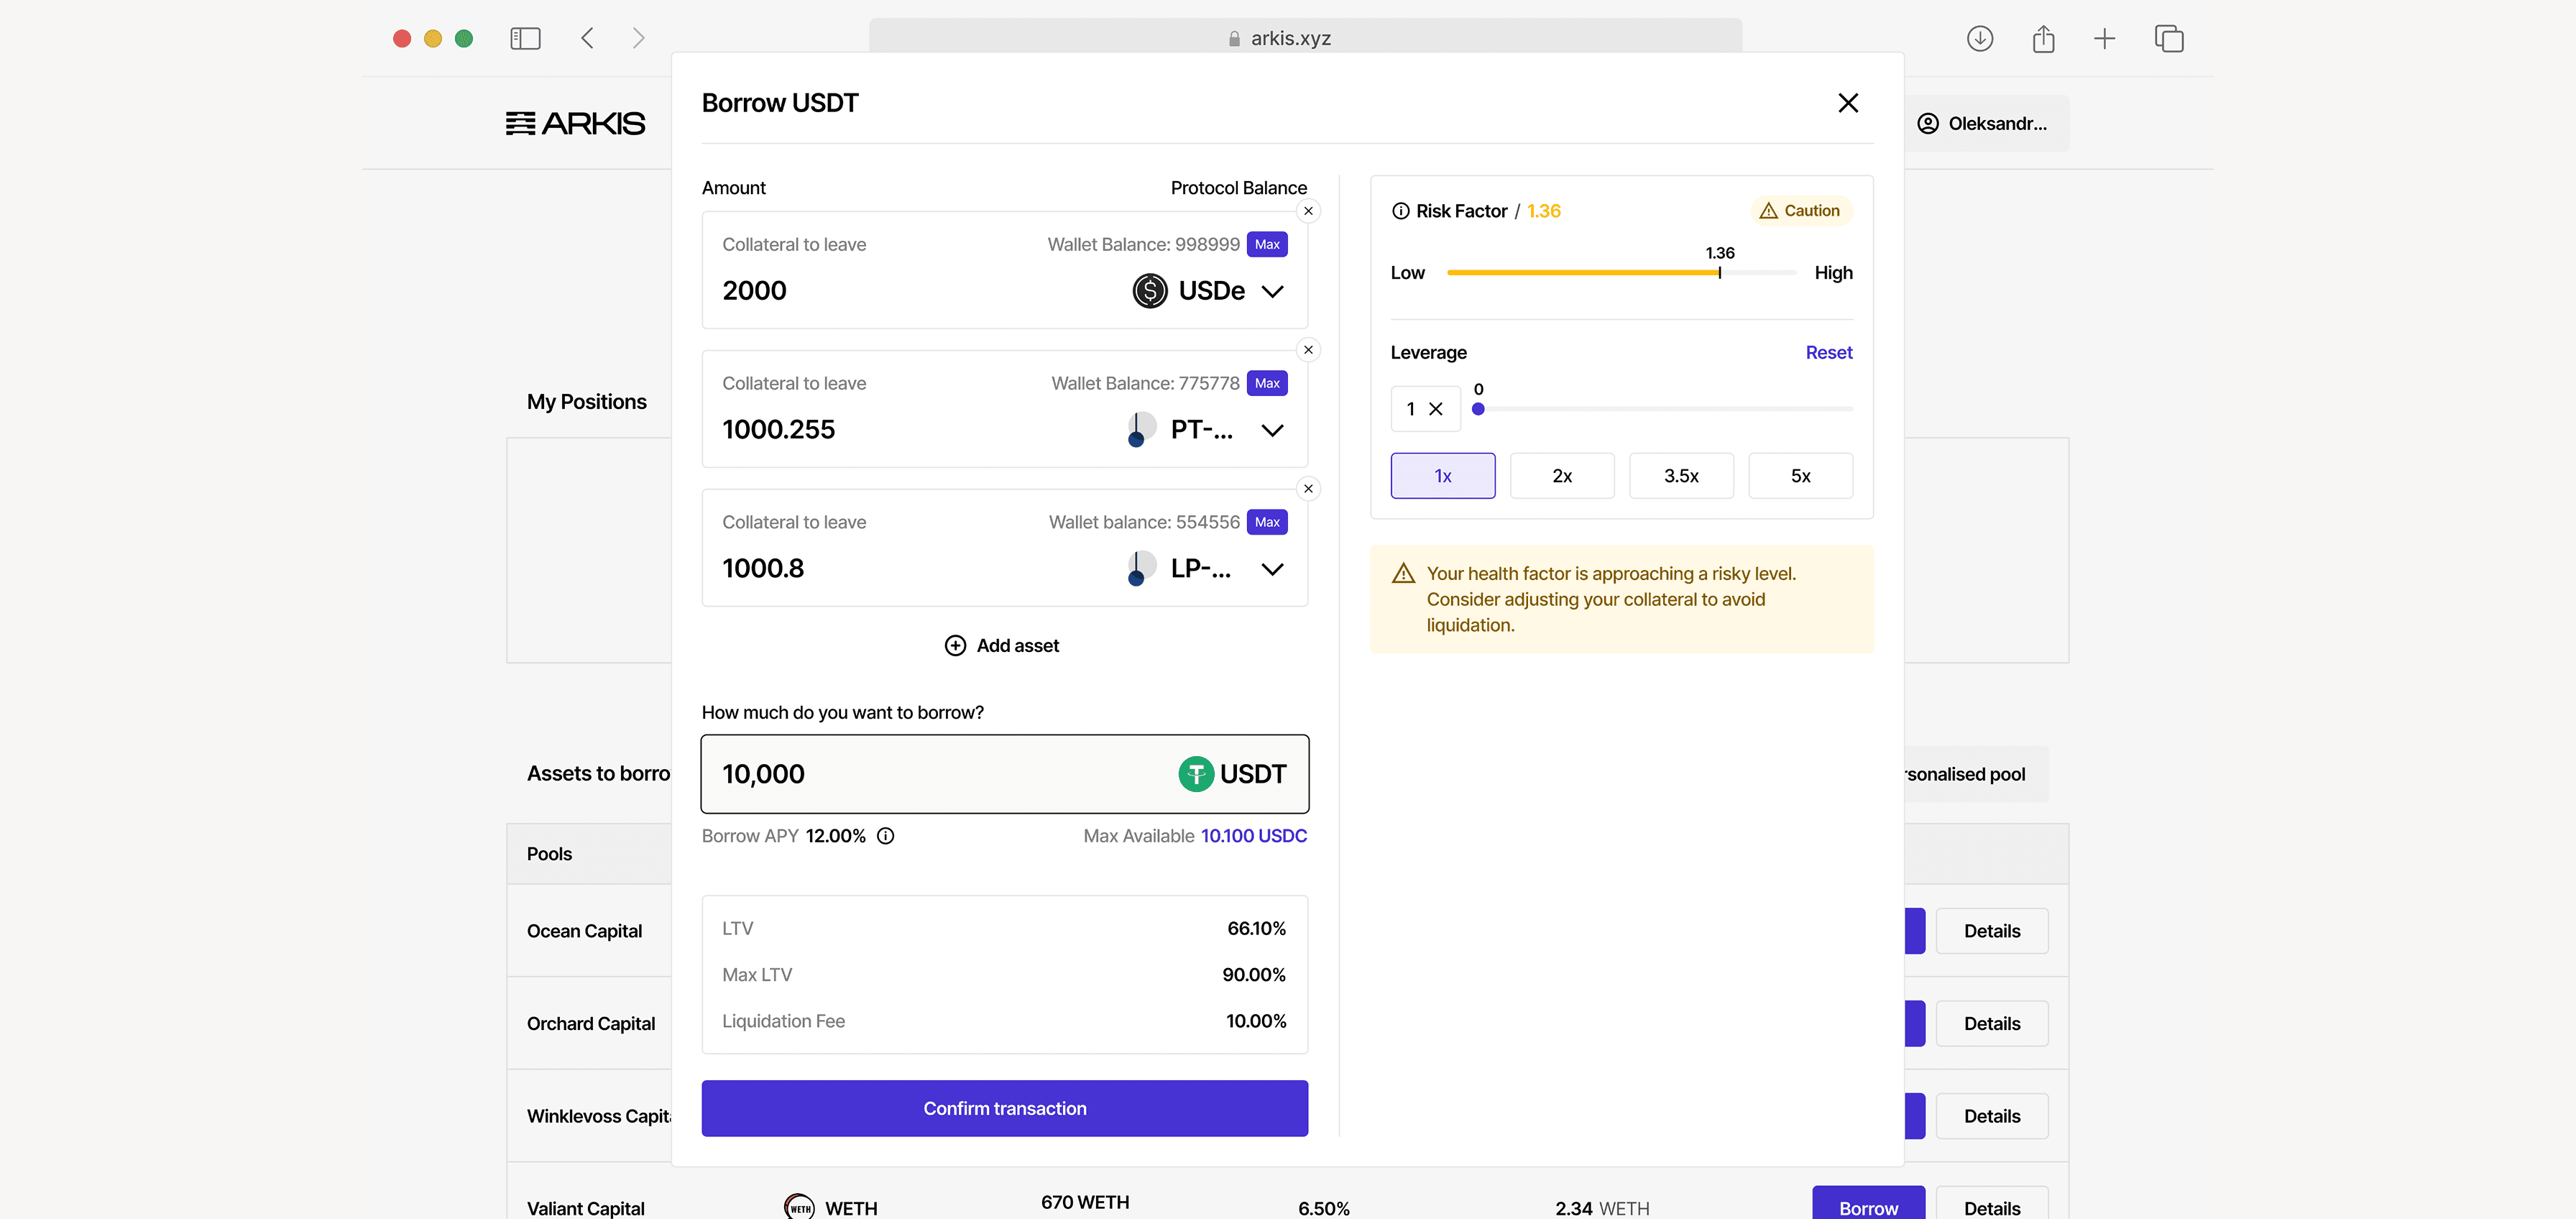2576x1219 pixels.
Task: Go forward in browser history
Action: [x=639, y=38]
